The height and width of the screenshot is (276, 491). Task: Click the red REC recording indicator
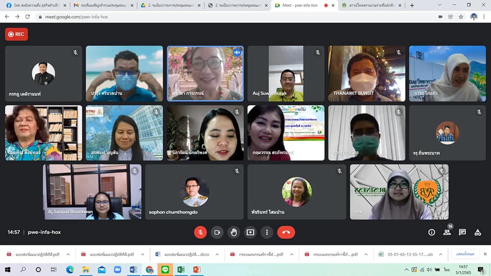16,34
